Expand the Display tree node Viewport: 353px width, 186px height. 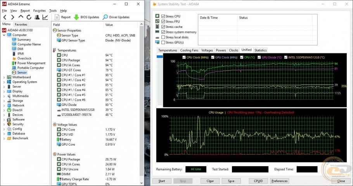(x=4, y=91)
